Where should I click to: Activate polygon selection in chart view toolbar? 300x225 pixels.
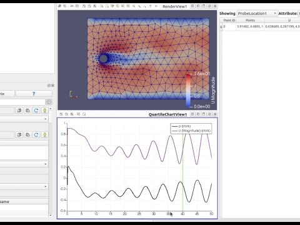click(x=84, y=114)
